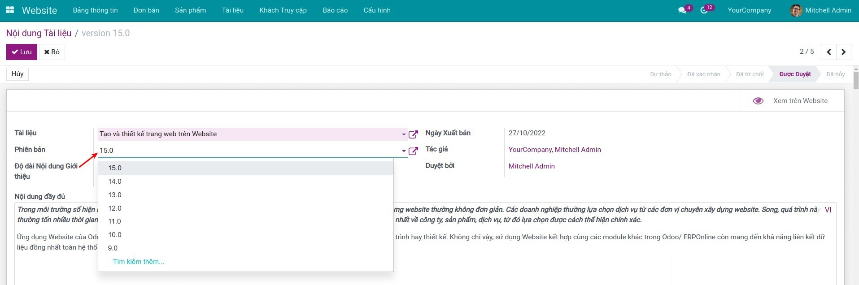Go to next record arrow
This screenshot has width=859, height=285.
843,52
